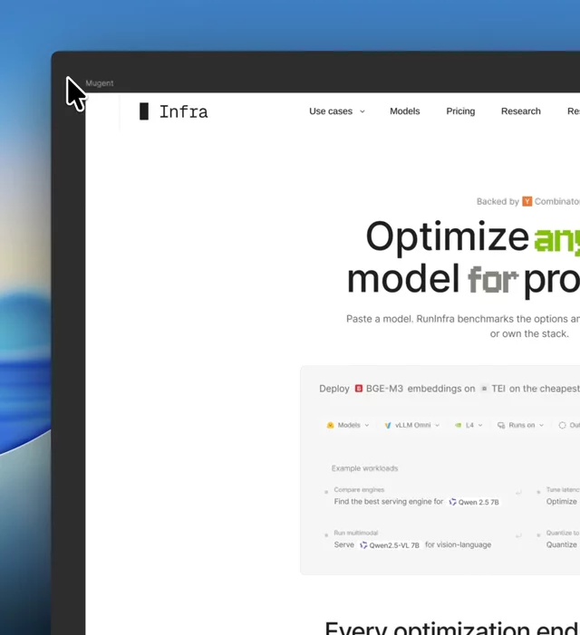This screenshot has height=635, width=580.
Task: Click the Qwen logo beside Qwen 2.5 7B
Action: pos(453,502)
